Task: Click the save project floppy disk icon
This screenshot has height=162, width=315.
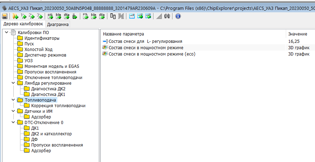Action: pyautogui.click(x=5, y=16)
